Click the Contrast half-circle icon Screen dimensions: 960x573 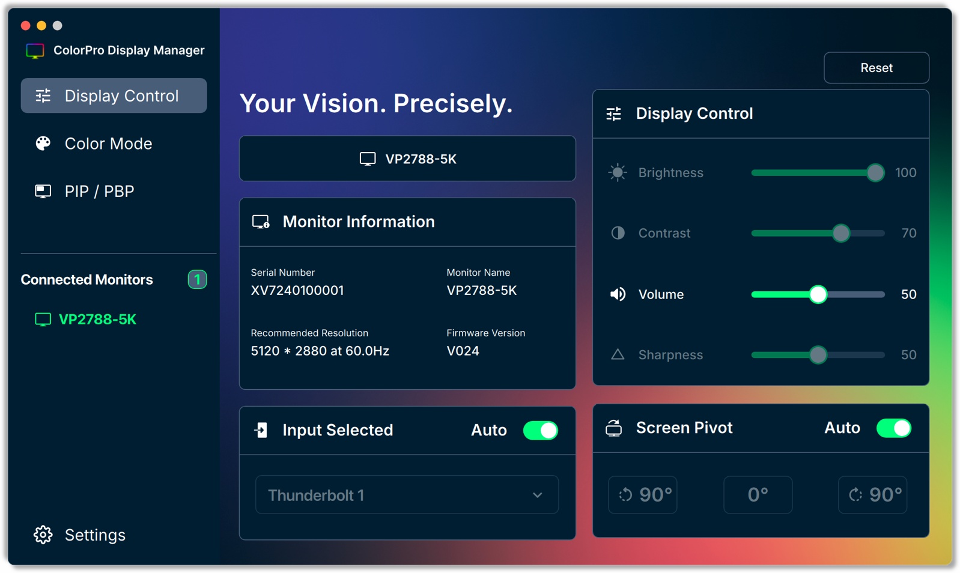(618, 233)
